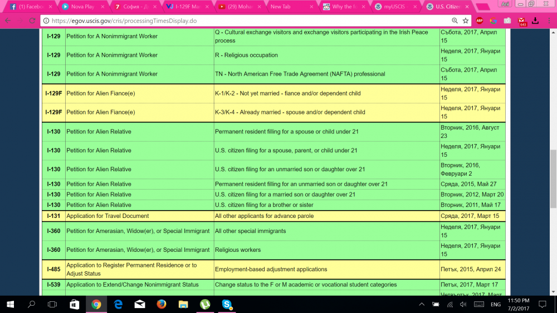This screenshot has width=557, height=313.
Task: Click the page vertical scrollbar thumb
Action: [x=553, y=179]
